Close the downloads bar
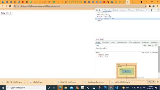Viewport: 160px width, 90px height. [158, 82]
